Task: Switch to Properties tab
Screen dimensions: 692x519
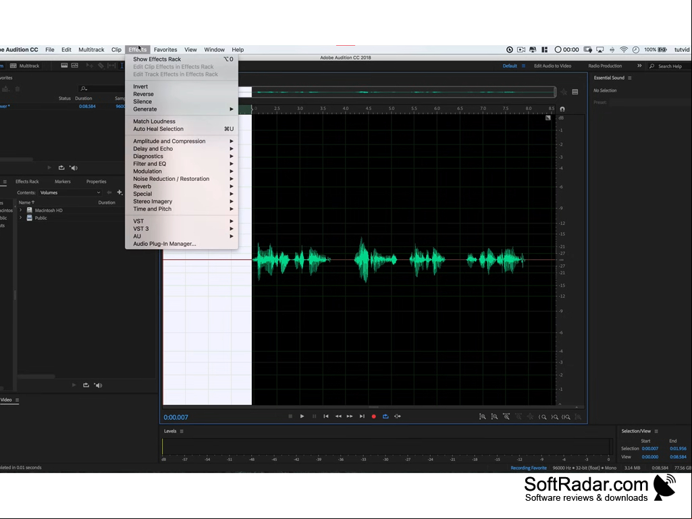Action: (97, 182)
